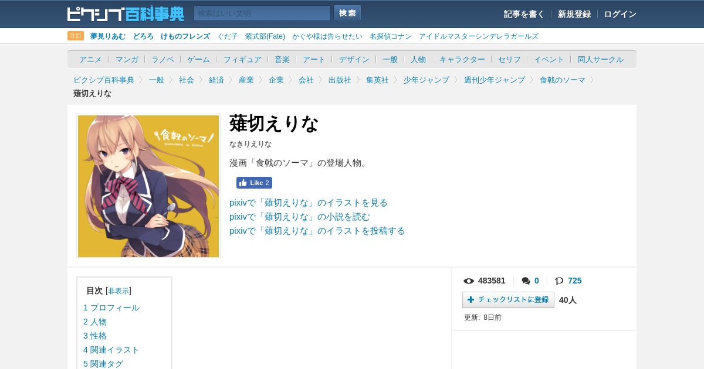Jump to section 4 関連イラスト
The width and height of the screenshot is (704, 369).
tap(111, 350)
